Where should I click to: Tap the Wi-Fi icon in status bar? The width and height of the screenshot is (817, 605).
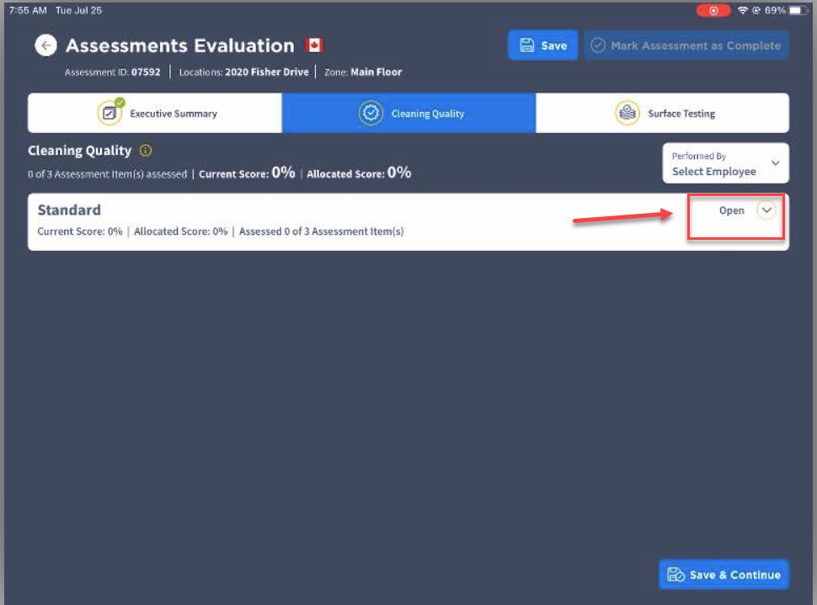(742, 10)
